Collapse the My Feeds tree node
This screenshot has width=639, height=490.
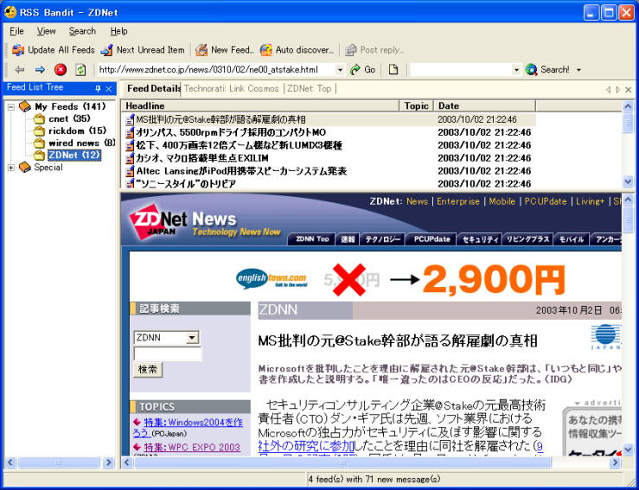pyautogui.click(x=11, y=106)
